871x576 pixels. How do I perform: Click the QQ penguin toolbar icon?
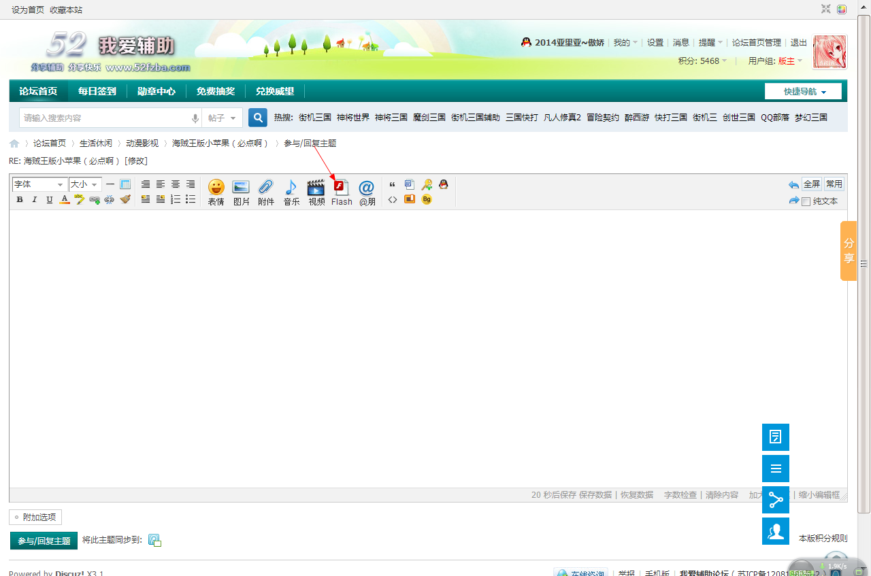444,184
